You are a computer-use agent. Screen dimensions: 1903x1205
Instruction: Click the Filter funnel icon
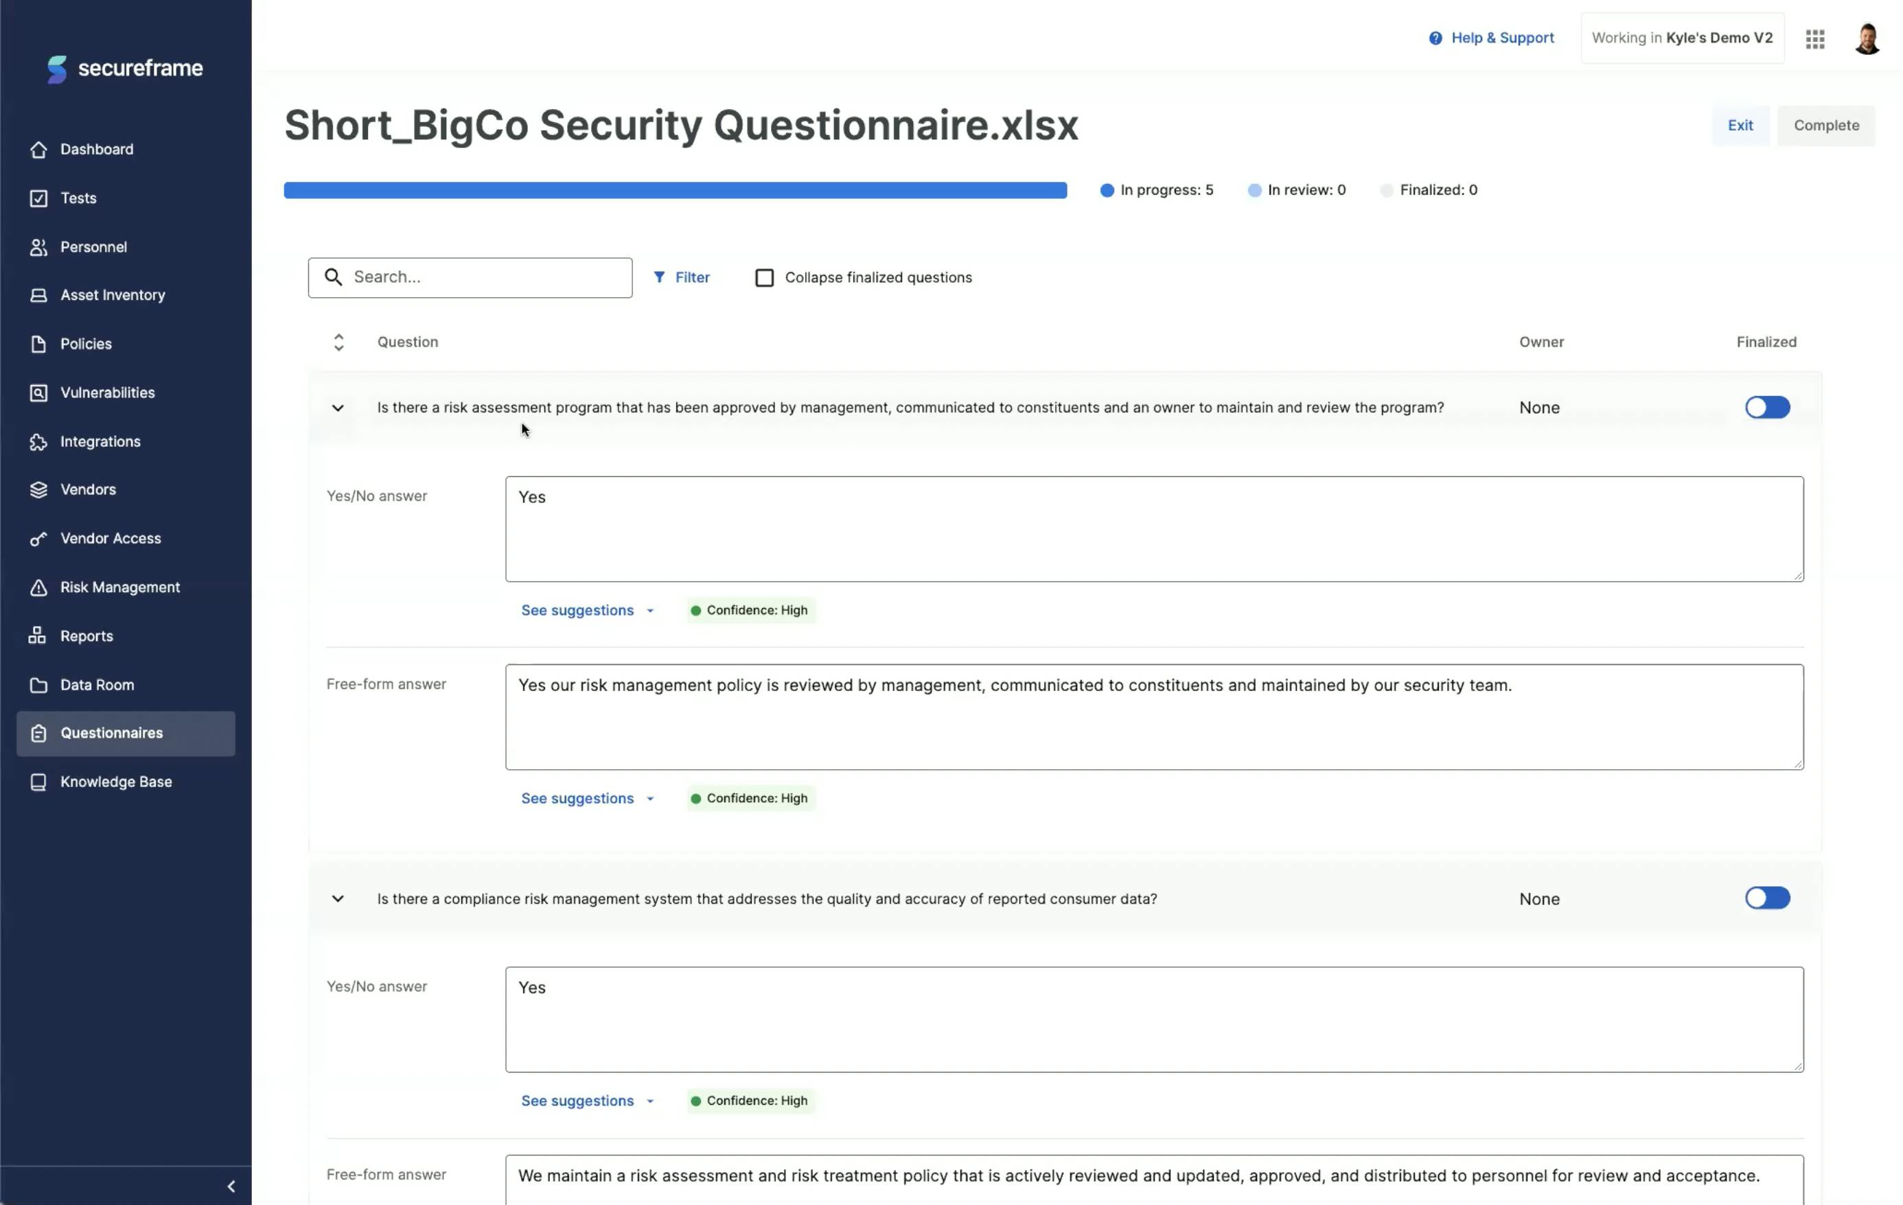(x=659, y=277)
